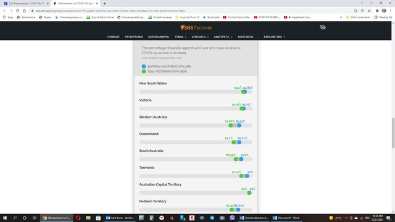
Task: Click the SBS language icon in header
Action: [x=322, y=27]
